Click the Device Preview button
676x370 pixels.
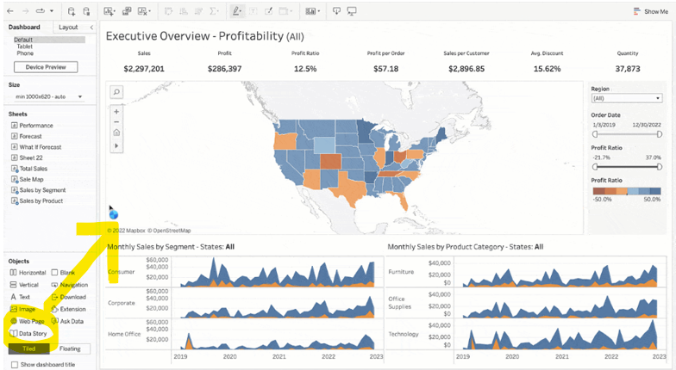point(46,67)
